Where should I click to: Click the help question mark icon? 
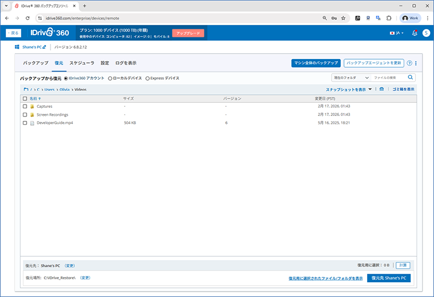tap(409, 63)
